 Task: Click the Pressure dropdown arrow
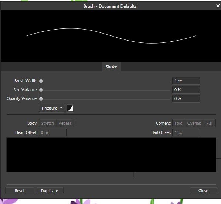pyautogui.click(x=61, y=108)
